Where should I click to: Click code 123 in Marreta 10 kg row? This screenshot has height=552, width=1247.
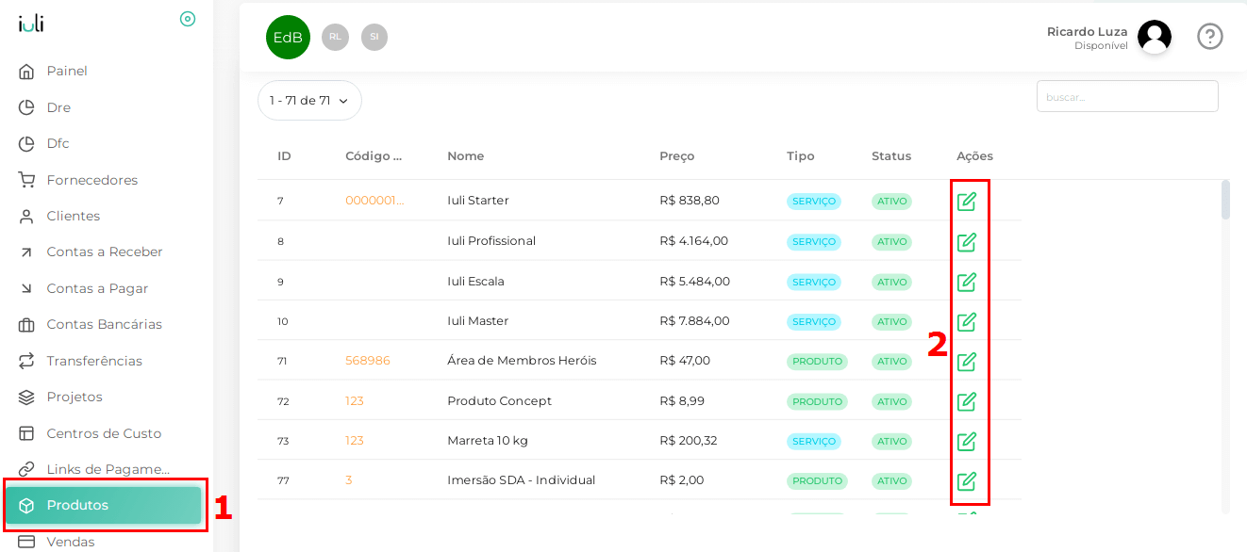355,441
